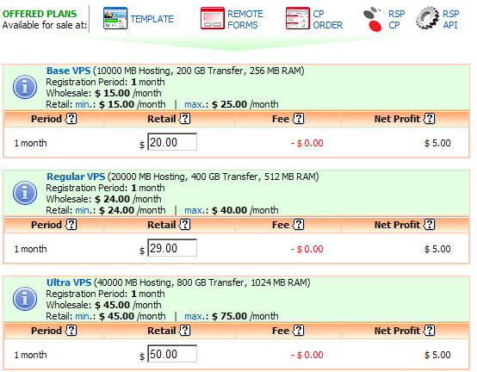Image resolution: width=477 pixels, height=372 pixels.
Task: Open the CP ORDER link
Action: [x=328, y=19]
